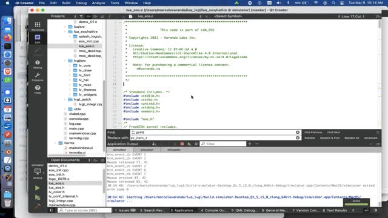The height and width of the screenshot is (218, 388).
Task: Open the 4 Compile Output pane
Action: click(213, 210)
